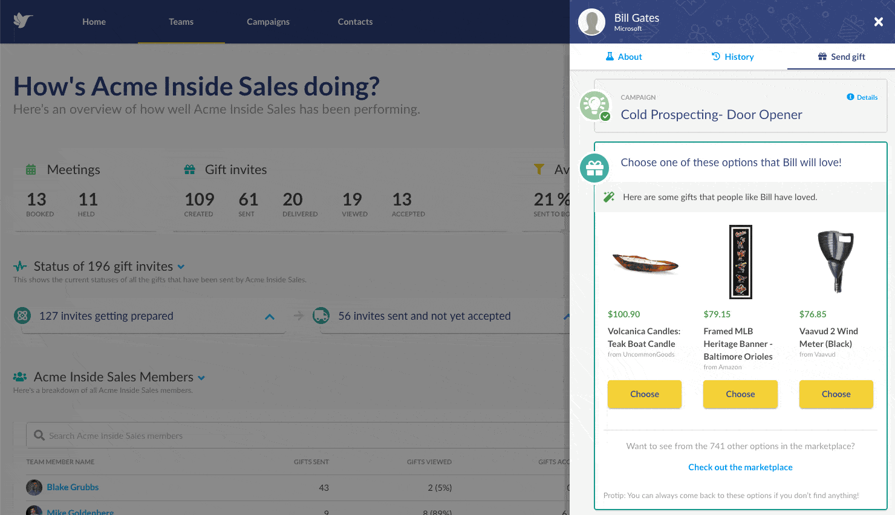Click the Details link for the campaign
Image resolution: width=895 pixels, height=515 pixels.
(862, 97)
